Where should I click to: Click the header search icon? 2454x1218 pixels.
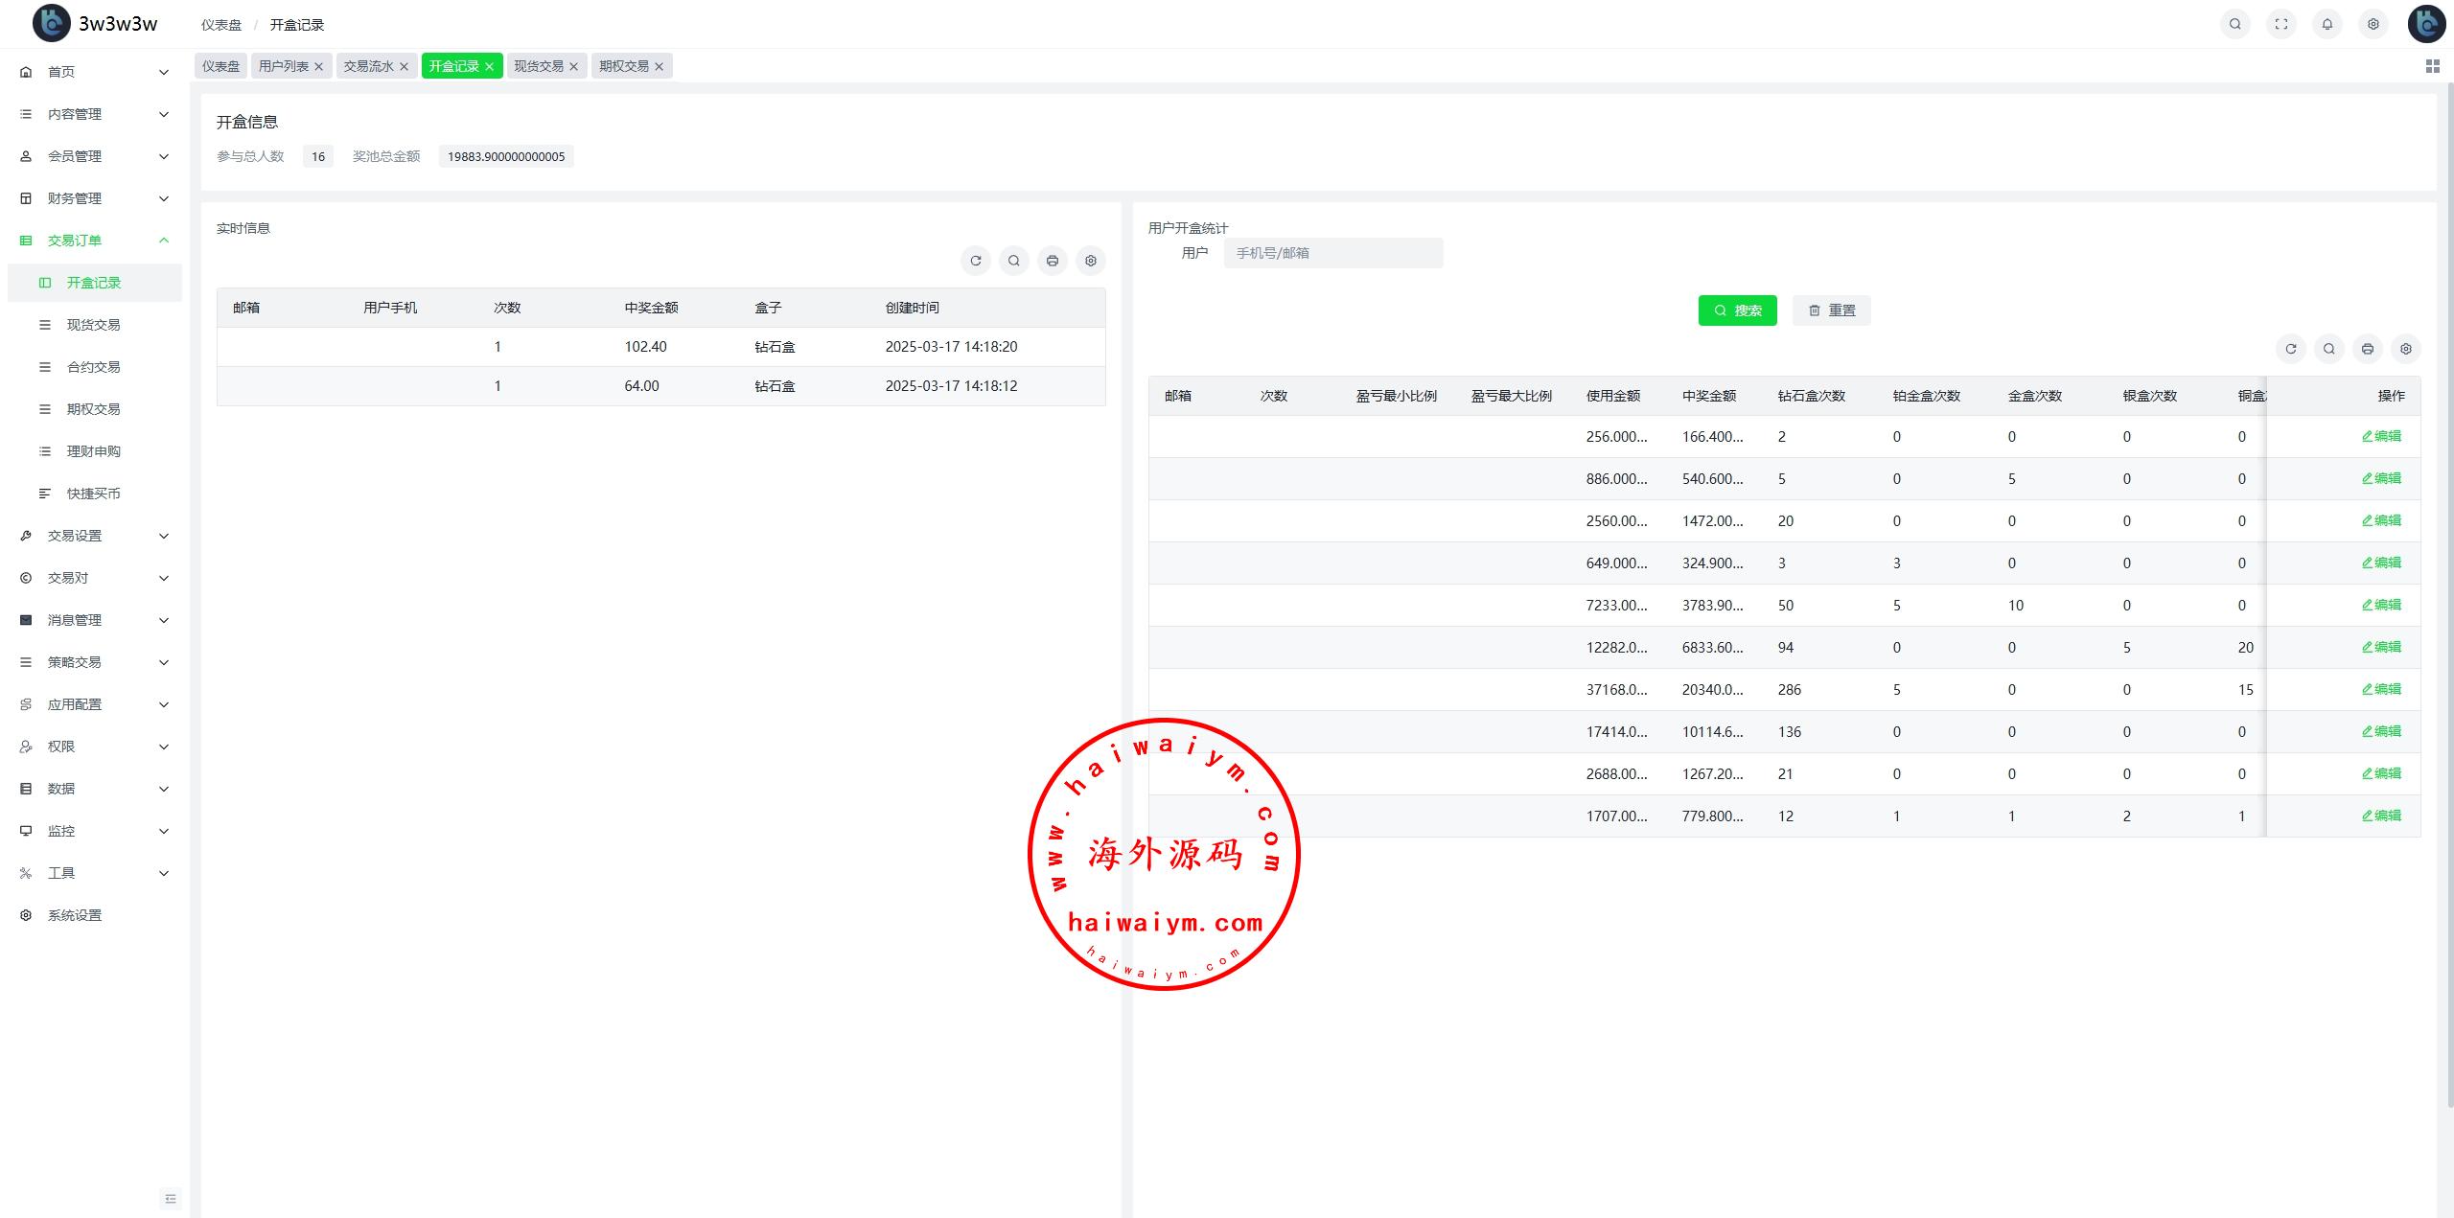2234,24
